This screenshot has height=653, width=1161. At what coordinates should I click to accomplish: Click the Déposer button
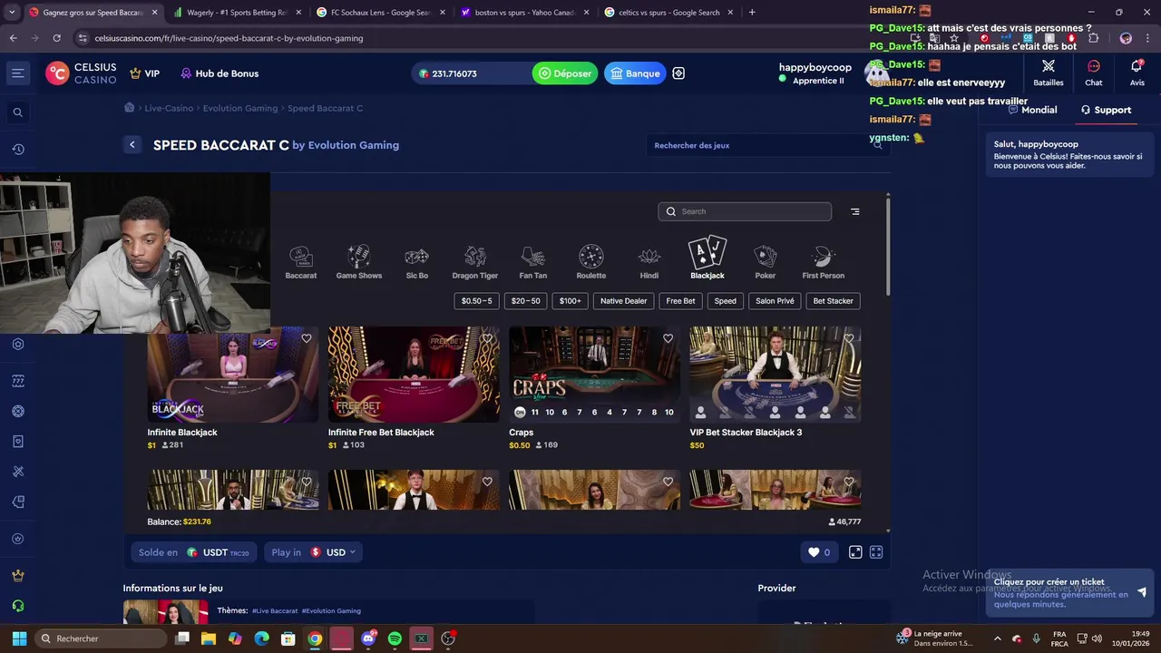pos(565,73)
